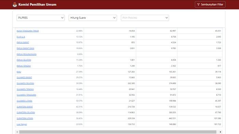Screen dimensions: 239x134
Task: Open the PAPUA BARAT link
Action: click(23, 43)
